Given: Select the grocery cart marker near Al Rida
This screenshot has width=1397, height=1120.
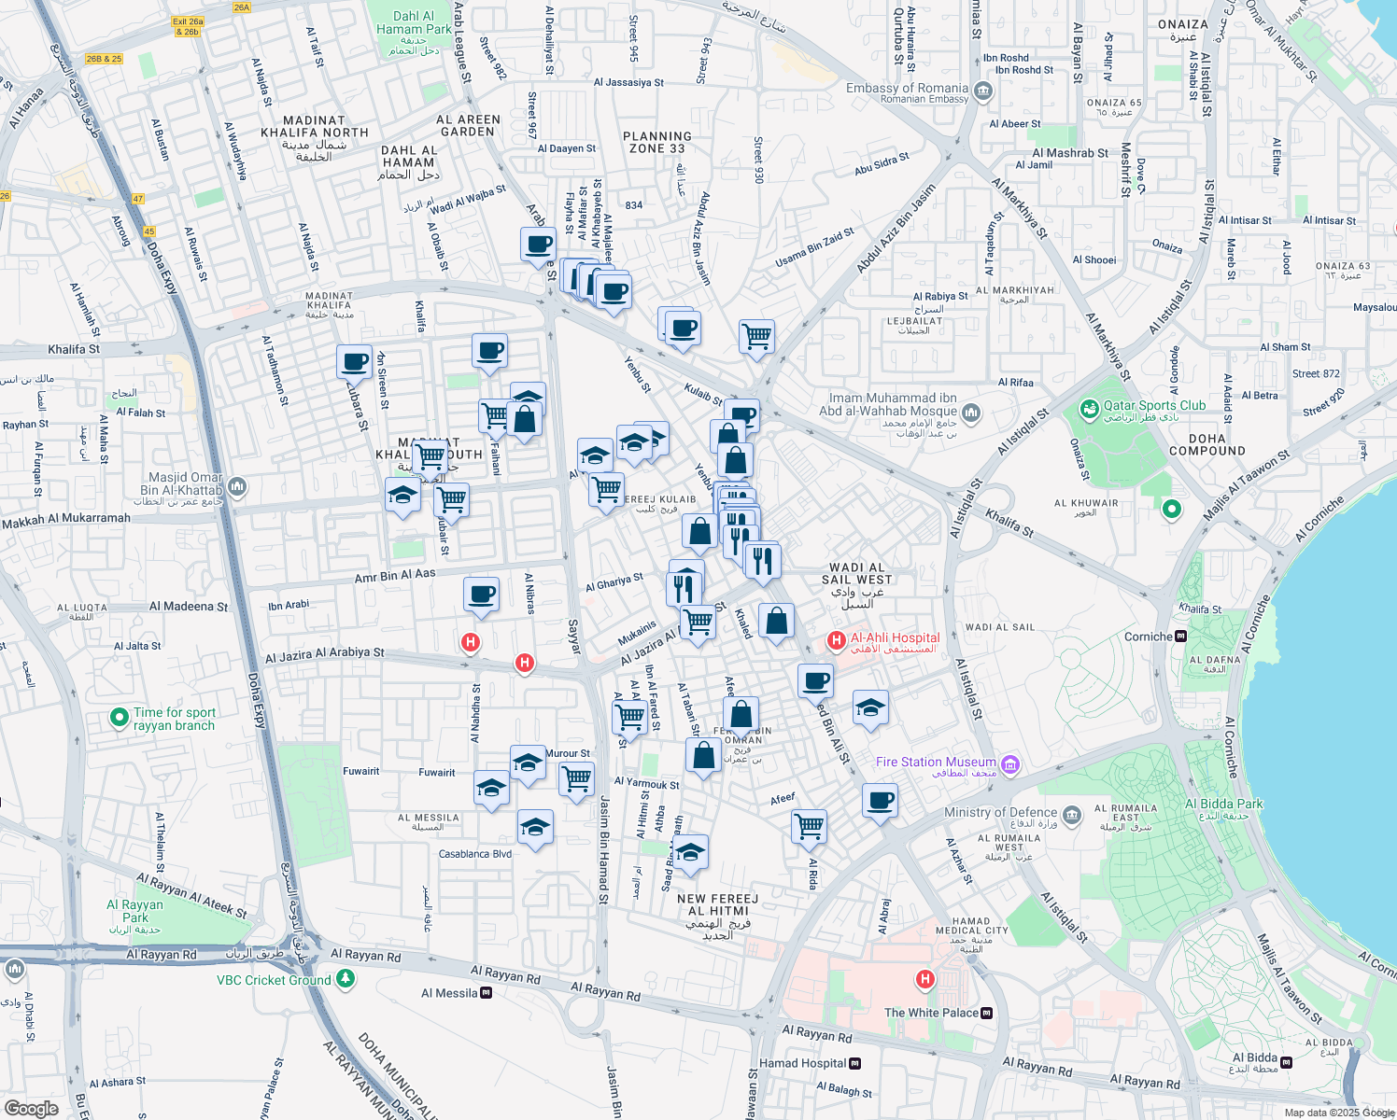Looking at the screenshot, I should [x=809, y=829].
